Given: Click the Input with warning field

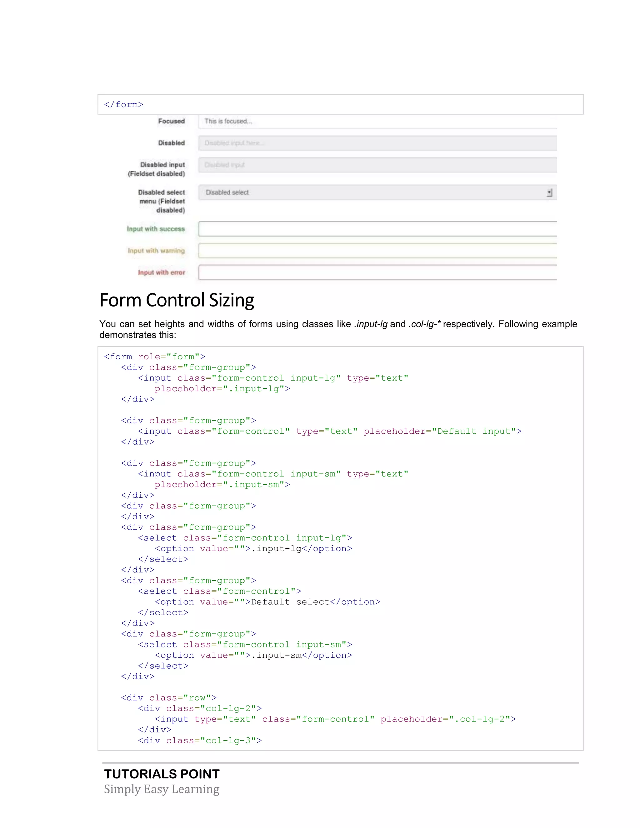Looking at the screenshot, I should pos(377,251).
